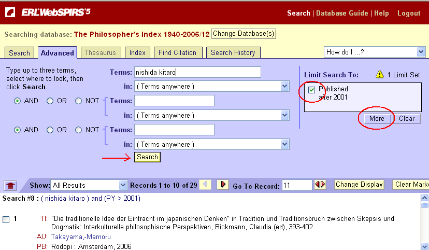Image resolution: width=429 pixels, height=250 pixels.
Task: Click the Change Database(s) button
Action: point(244,34)
